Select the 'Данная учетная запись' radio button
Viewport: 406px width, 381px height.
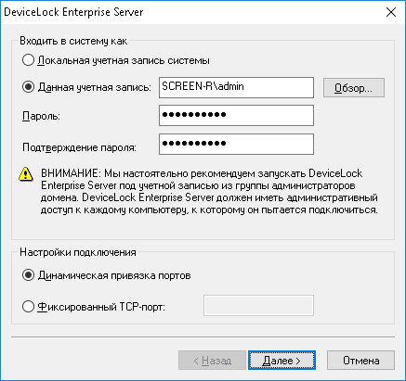(28, 87)
